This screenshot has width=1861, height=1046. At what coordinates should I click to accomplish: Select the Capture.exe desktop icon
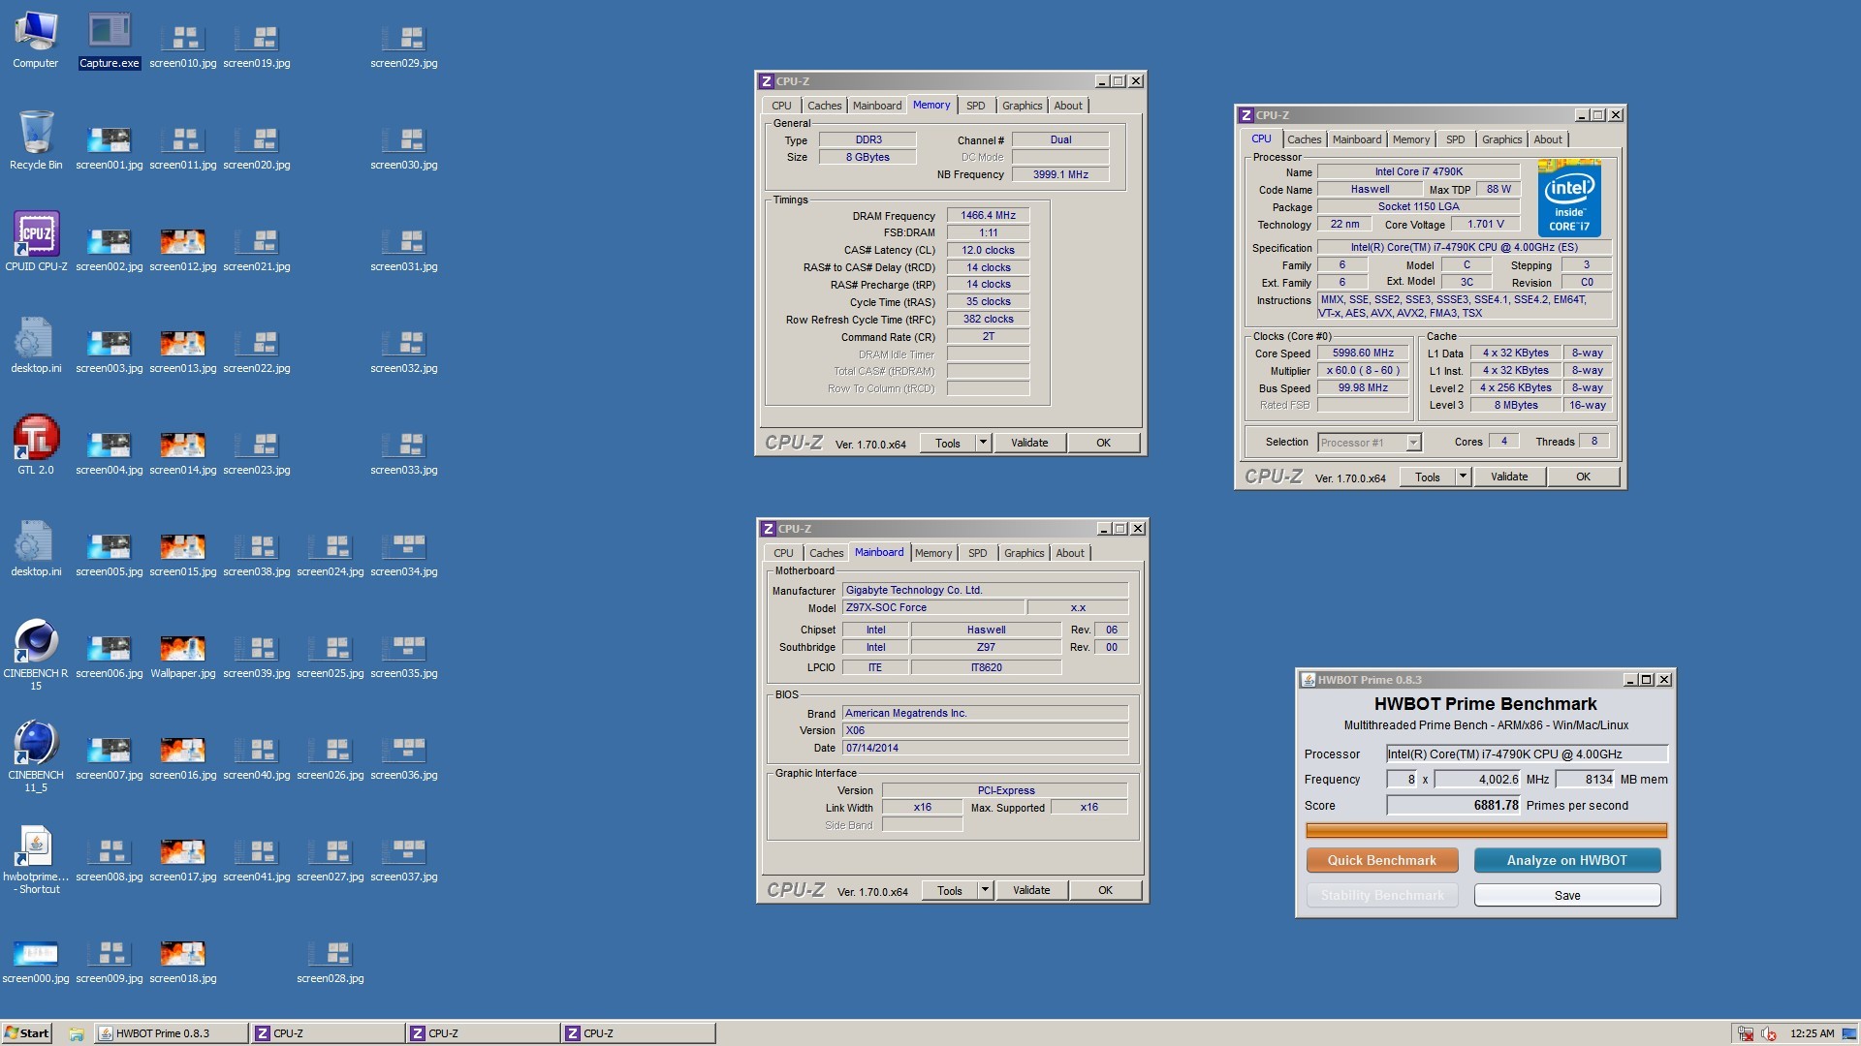110,41
